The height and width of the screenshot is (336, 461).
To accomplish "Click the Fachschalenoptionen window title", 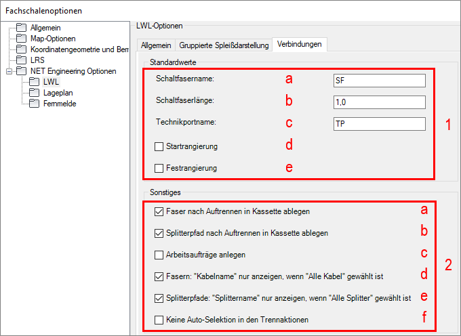I will pos(43,11).
